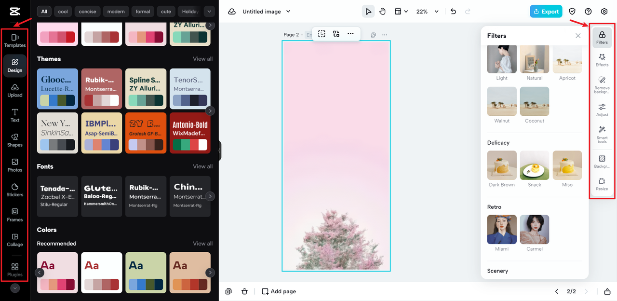
Task: Select the All filter tag
Action: pos(44,11)
